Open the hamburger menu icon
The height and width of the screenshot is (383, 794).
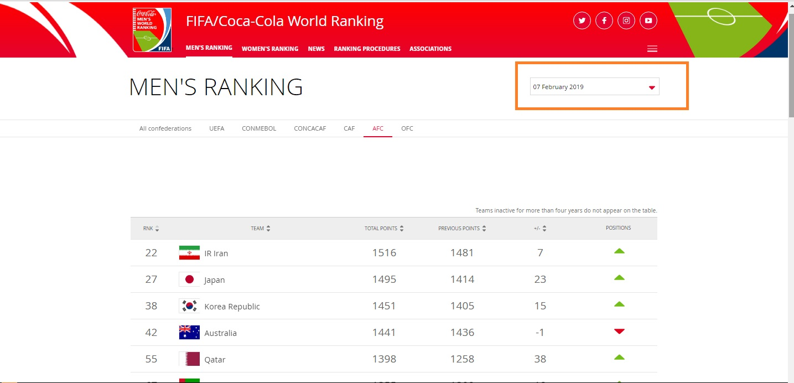coord(652,49)
